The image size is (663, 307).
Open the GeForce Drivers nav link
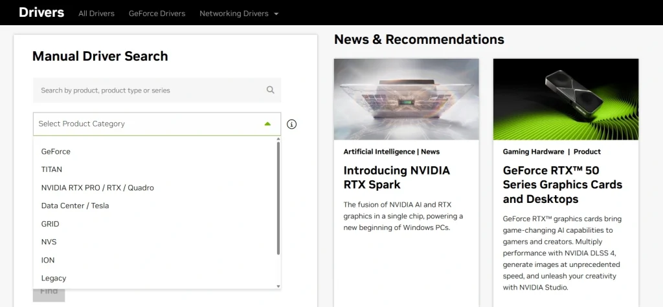click(x=157, y=14)
